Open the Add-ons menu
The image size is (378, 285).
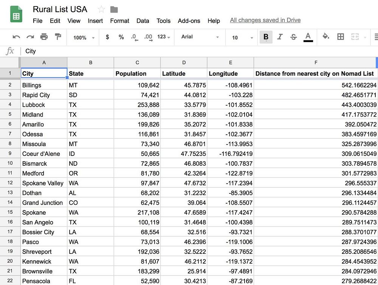189,21
